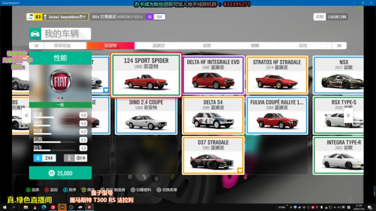Click the D 244 performance class badge
Image resolution: width=376 pixels, height=211 pixels.
pos(44,158)
